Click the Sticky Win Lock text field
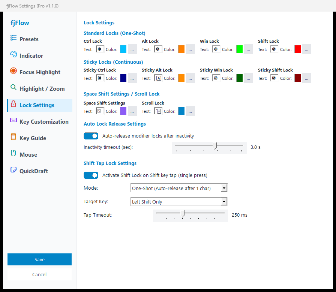Viewport: 336px width, 292px height. (x=216, y=78)
